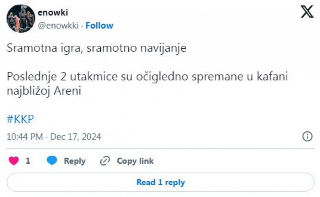Viewport: 320px width, 197px height.
Task: Open the Read 1 reply button
Action: [160, 182]
